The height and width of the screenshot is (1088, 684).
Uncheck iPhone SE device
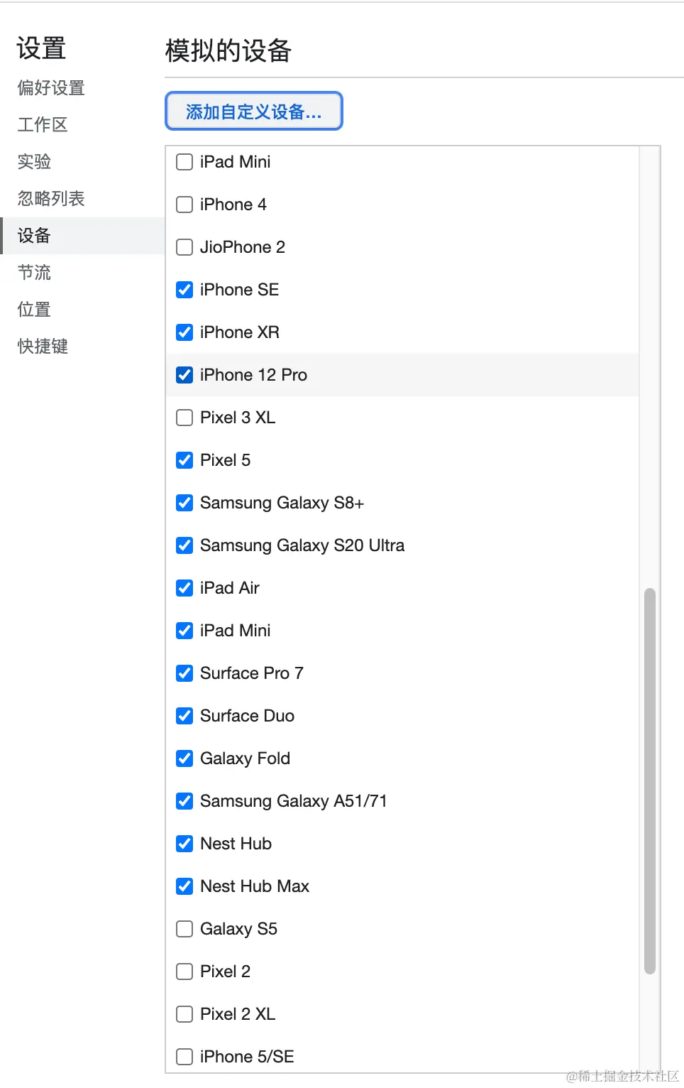184,290
